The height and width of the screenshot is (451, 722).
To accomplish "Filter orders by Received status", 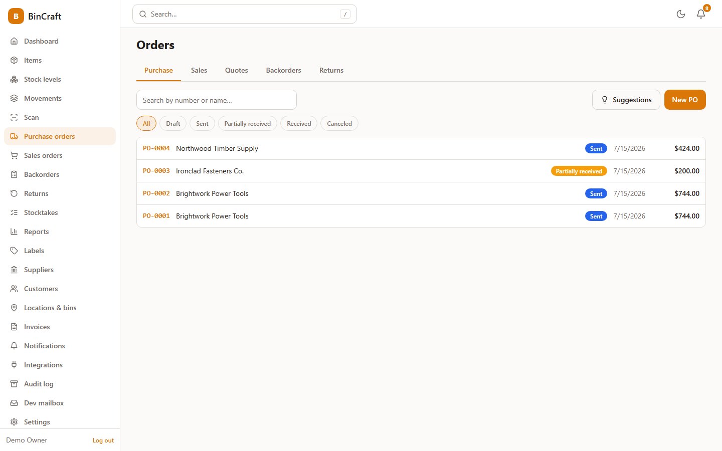I will pyautogui.click(x=299, y=123).
